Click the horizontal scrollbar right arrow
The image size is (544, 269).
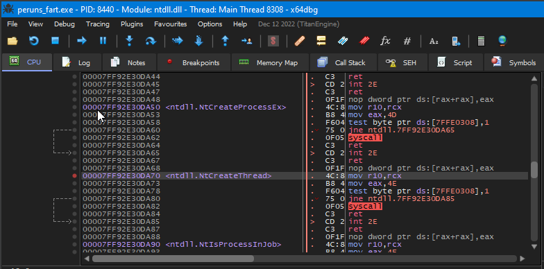(522, 259)
